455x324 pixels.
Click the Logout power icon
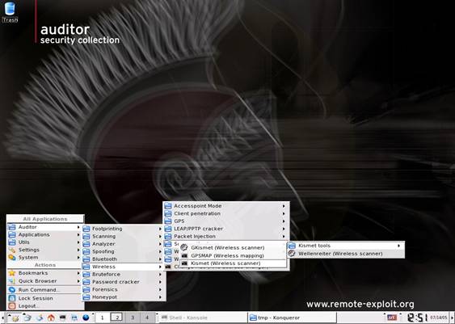[12, 306]
